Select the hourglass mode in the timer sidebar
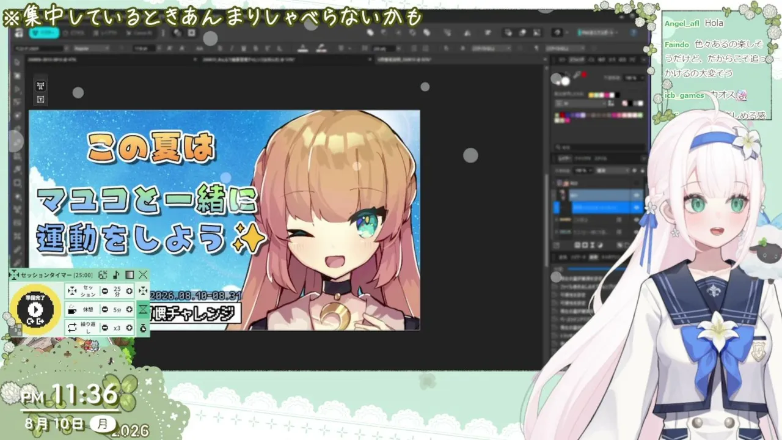The width and height of the screenshot is (782, 440). 143,309
